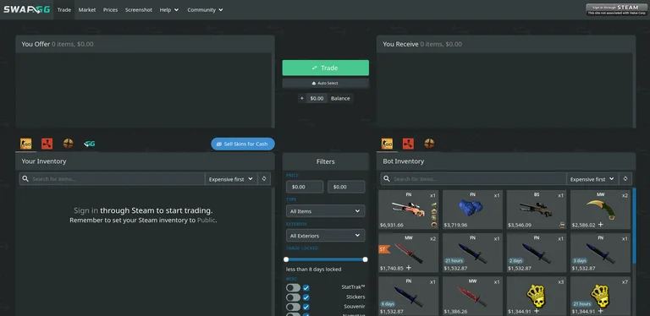Click the Bot Inventory vertical scrollbar
The height and width of the screenshot is (316, 650).
pos(634,226)
